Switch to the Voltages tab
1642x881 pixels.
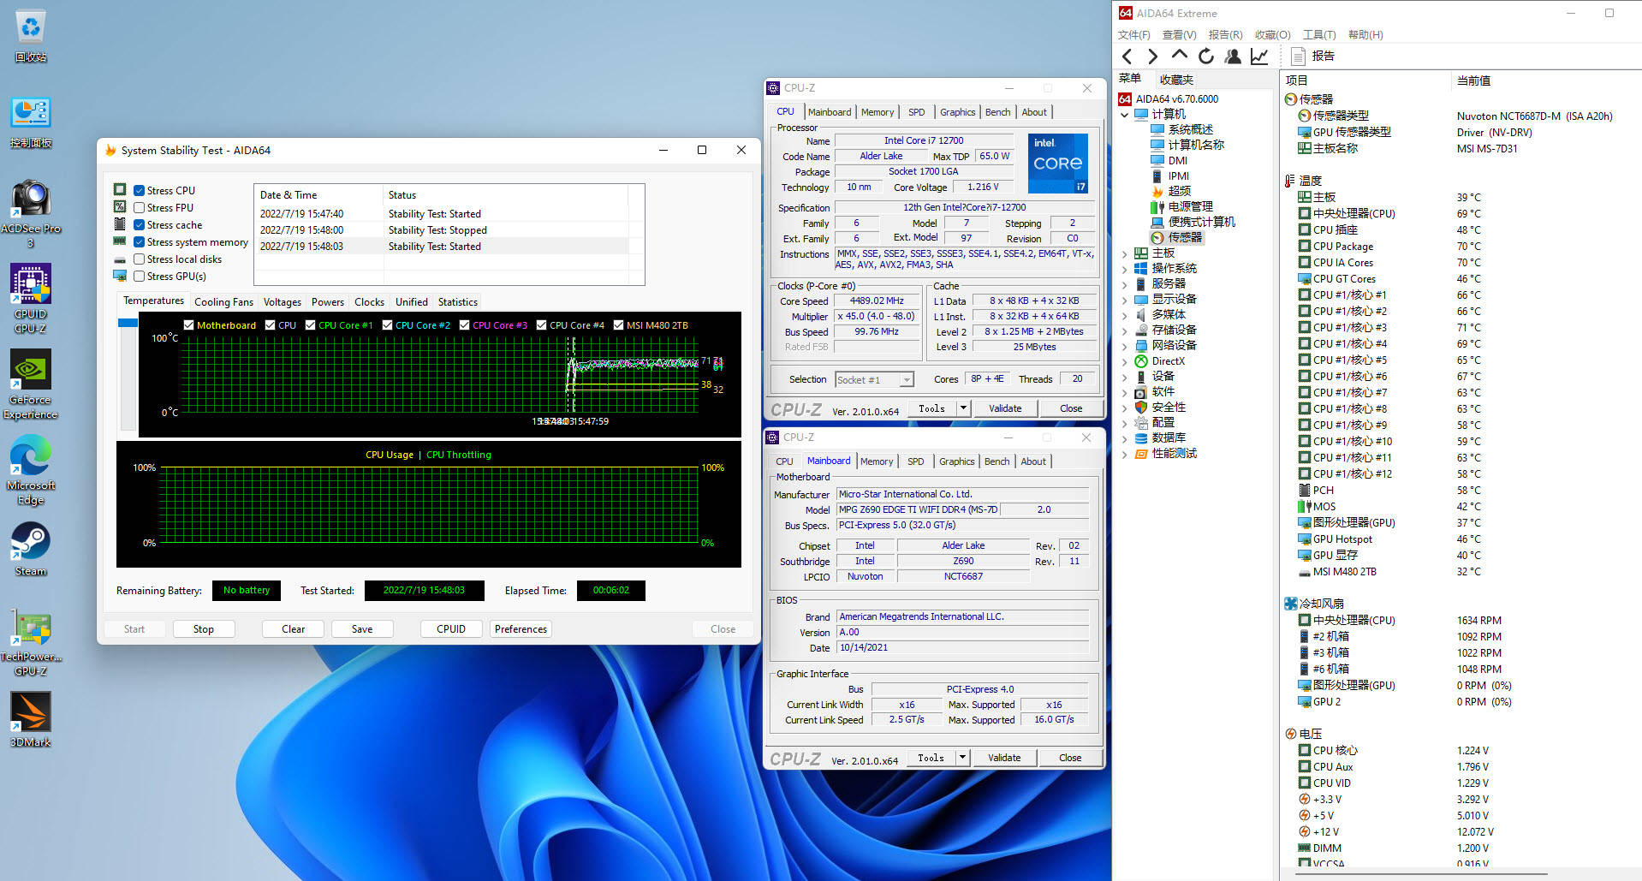click(x=283, y=302)
